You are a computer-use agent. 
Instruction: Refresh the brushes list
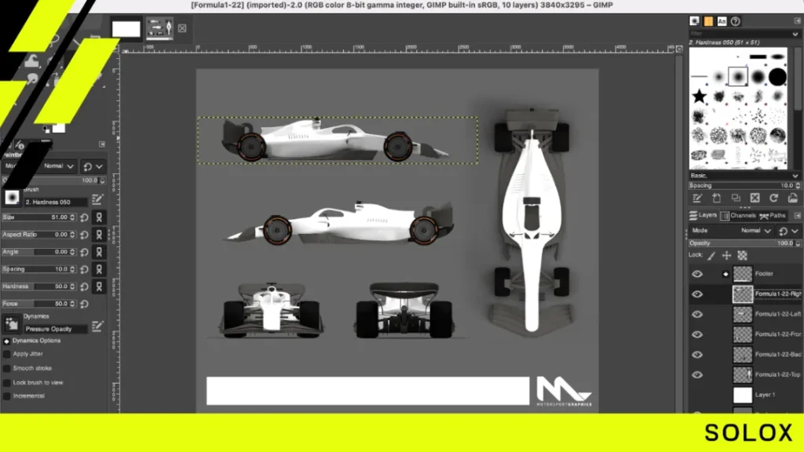(x=773, y=198)
